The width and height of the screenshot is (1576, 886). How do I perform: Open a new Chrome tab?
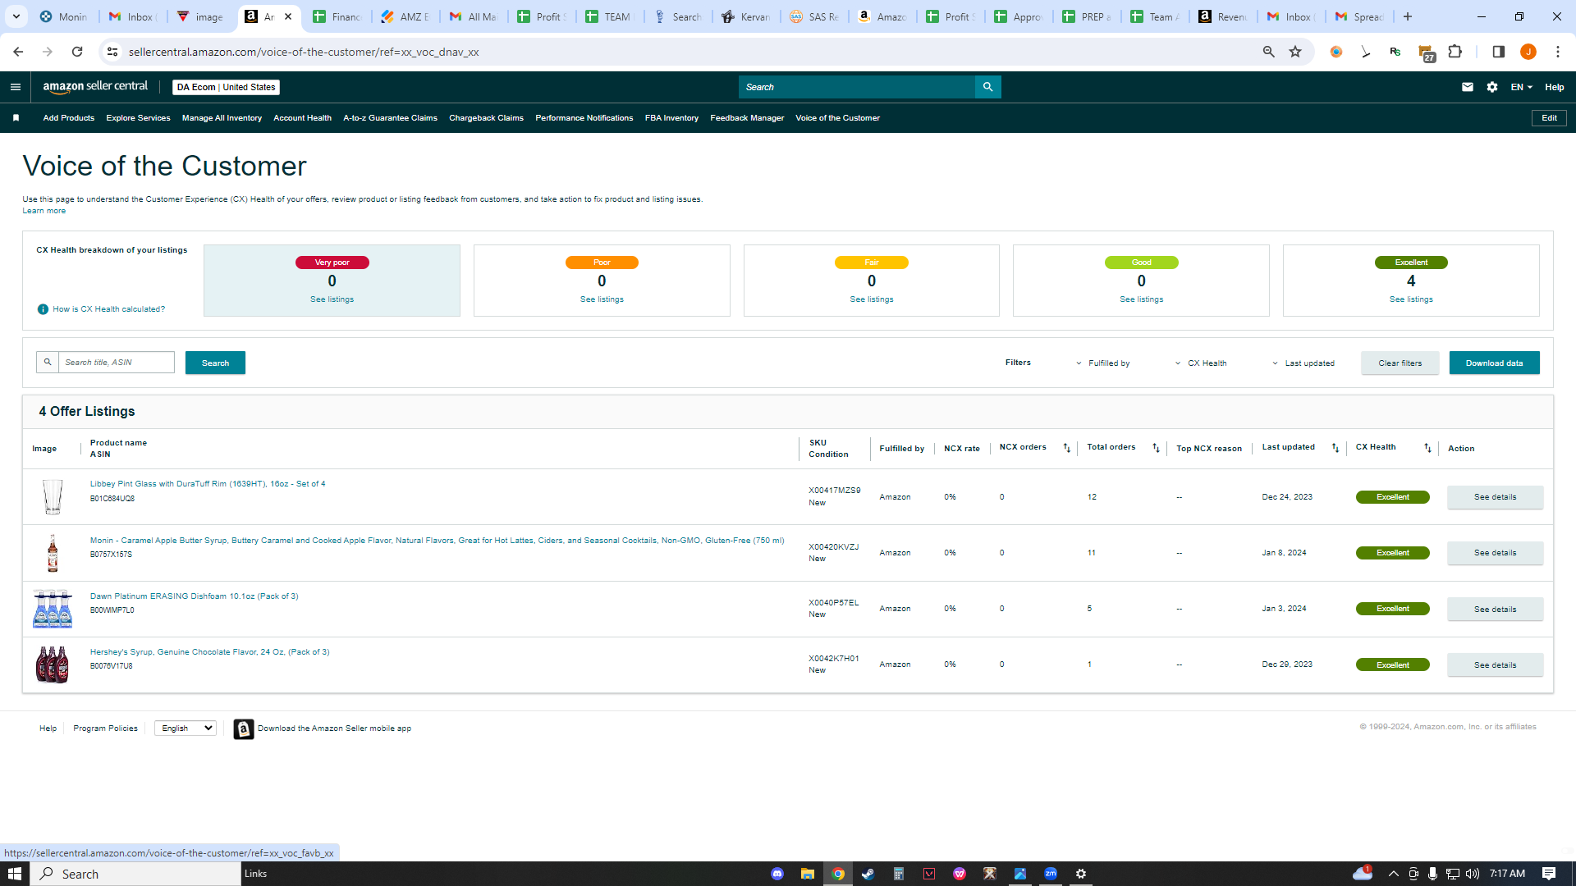click(1408, 16)
